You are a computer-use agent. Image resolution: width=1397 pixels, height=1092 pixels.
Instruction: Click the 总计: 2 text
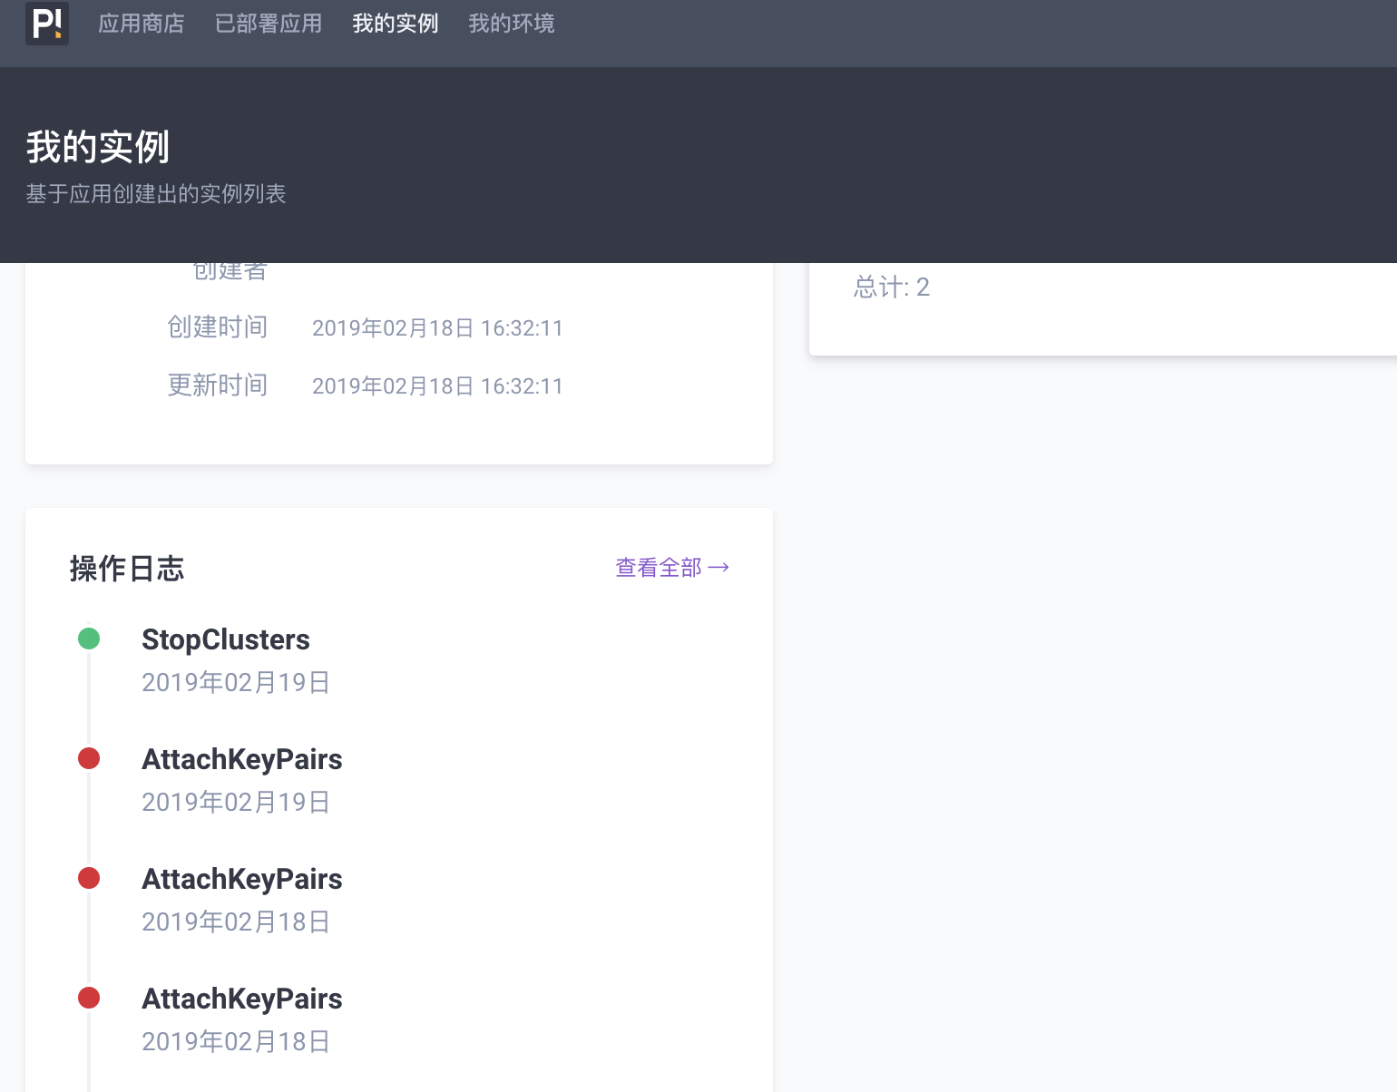(x=892, y=288)
